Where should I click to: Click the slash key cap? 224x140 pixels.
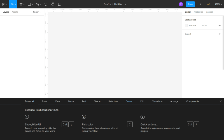[196, 124]
